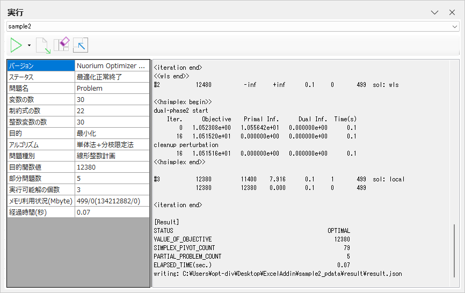Expand the pane options chevron
Viewport: 465px width, 293px height.
[x=434, y=12]
